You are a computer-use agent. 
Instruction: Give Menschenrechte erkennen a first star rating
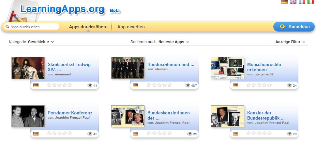pos(249,85)
